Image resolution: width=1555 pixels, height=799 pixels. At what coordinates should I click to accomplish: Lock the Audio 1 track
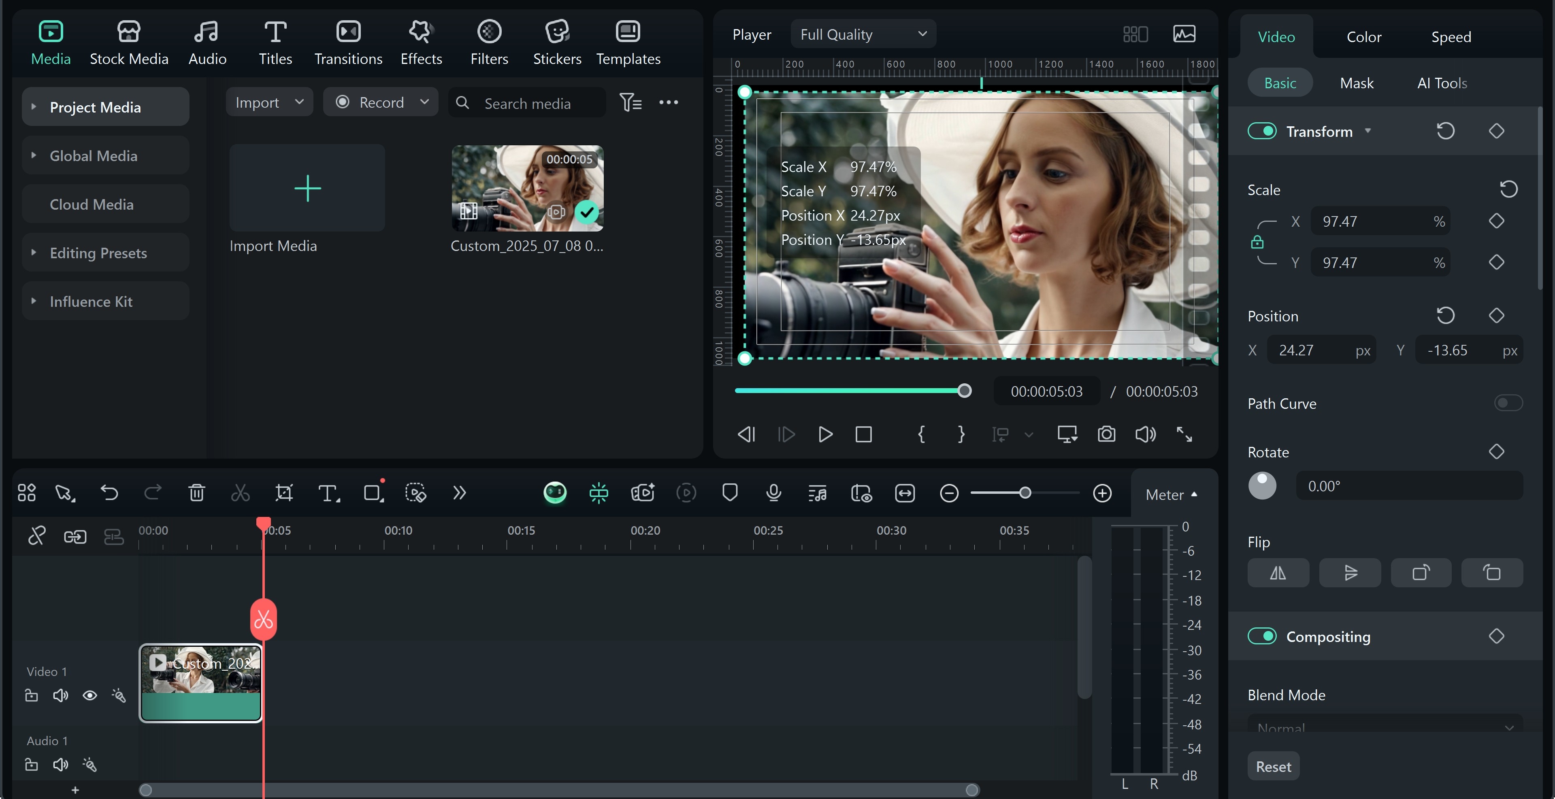tap(32, 765)
